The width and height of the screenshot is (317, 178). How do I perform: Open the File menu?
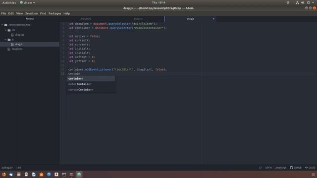(3, 13)
